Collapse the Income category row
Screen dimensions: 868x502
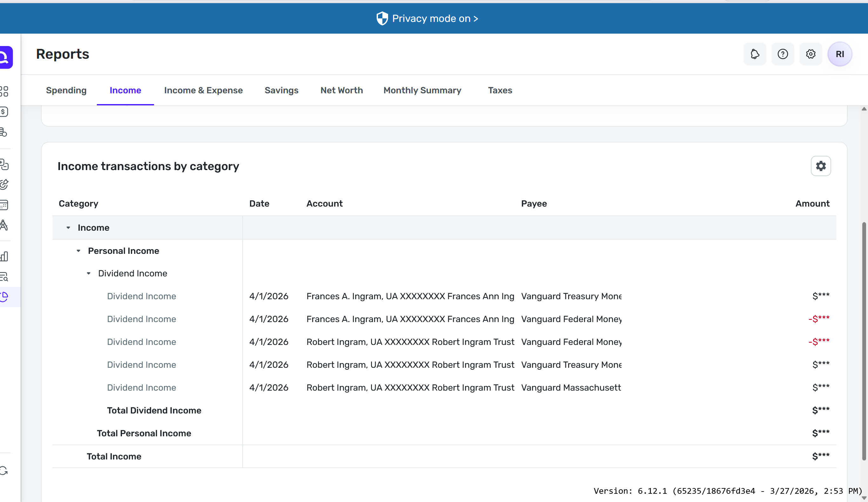68,228
